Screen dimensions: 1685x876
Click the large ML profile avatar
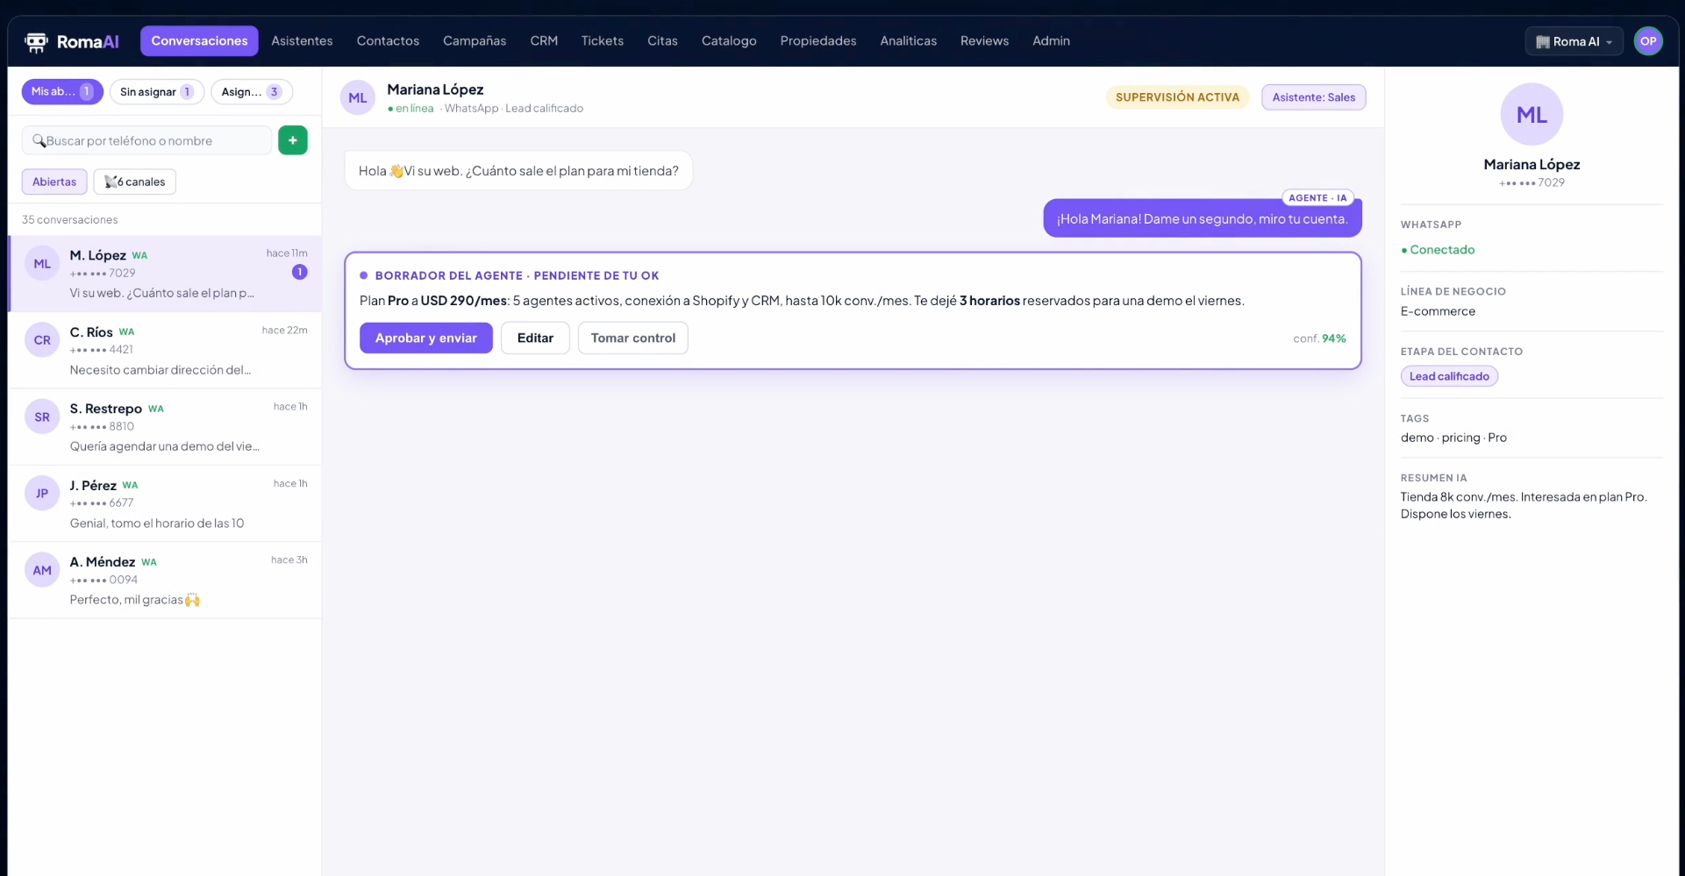(1531, 114)
